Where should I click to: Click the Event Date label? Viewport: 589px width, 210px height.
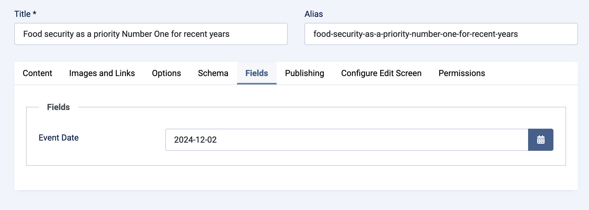coord(59,137)
